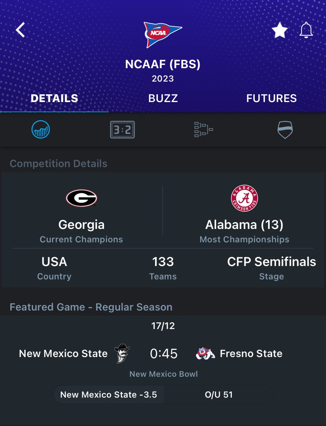Switch to the BUZZ tab

click(x=163, y=99)
